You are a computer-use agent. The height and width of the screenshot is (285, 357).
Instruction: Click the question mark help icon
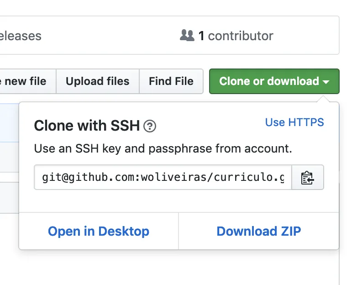click(150, 126)
